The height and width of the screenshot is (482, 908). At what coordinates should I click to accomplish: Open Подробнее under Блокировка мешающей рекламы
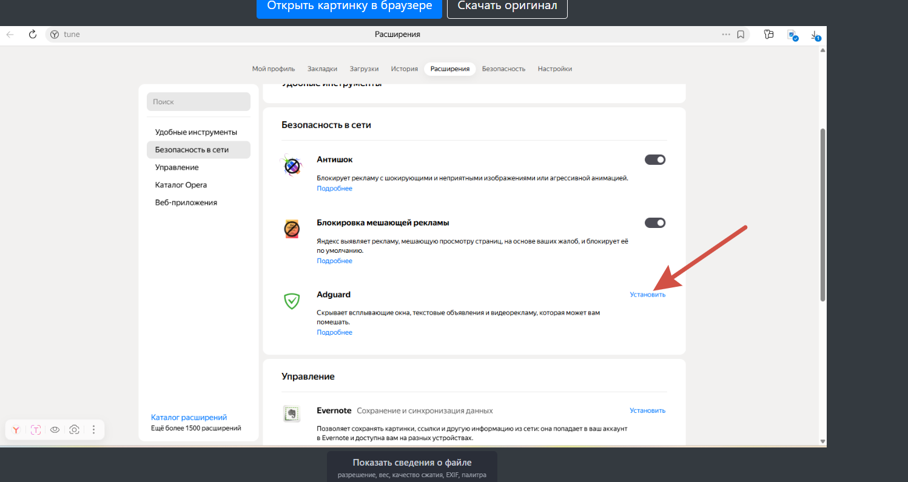334,261
